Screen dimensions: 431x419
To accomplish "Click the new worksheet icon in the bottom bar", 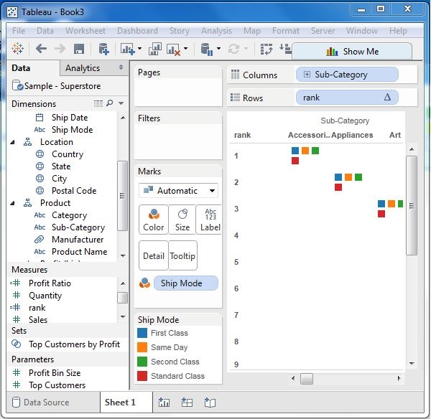I will [x=164, y=402].
